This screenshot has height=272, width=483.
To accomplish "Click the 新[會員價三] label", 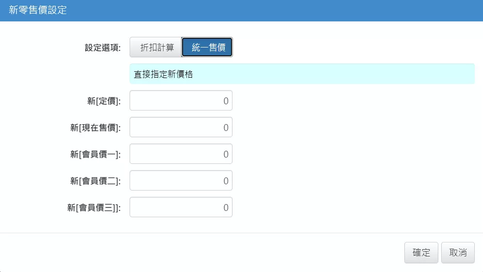I will click(x=94, y=208).
